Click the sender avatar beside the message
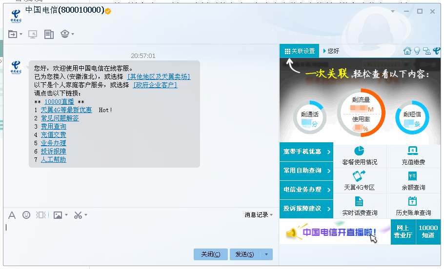The image size is (444, 269). pos(16,67)
